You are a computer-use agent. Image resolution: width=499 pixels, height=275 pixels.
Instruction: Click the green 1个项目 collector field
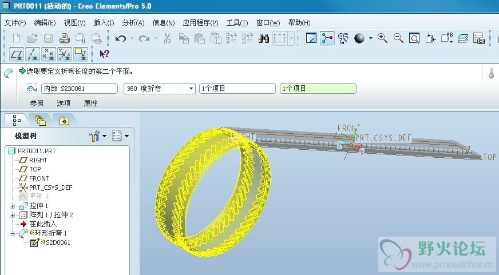pos(318,89)
